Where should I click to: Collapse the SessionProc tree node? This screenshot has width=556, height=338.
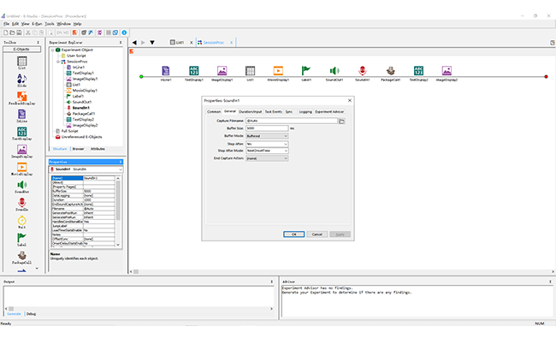pos(58,62)
